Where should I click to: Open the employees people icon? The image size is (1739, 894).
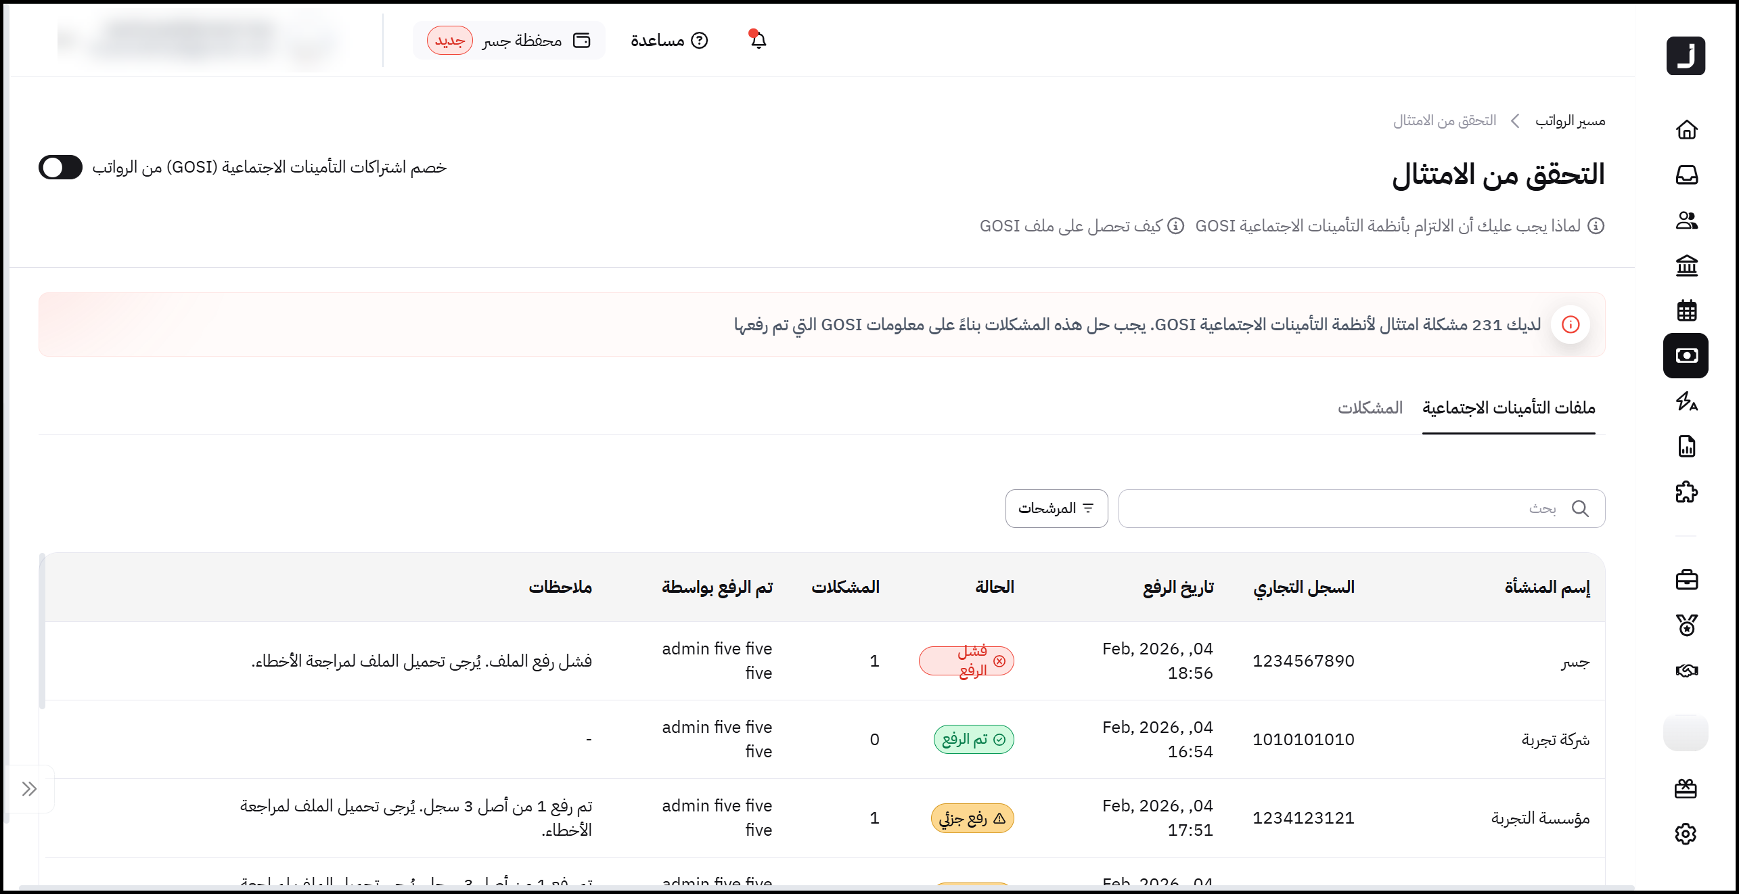[x=1686, y=220]
